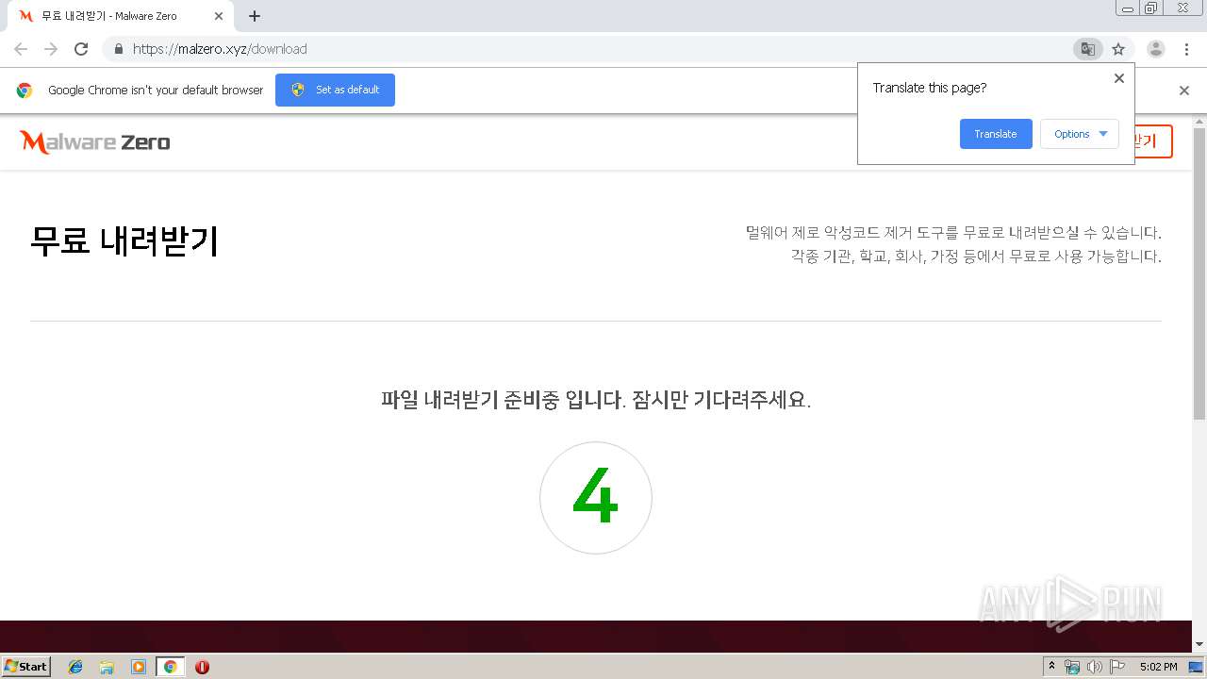Go forward to next page

(51, 49)
